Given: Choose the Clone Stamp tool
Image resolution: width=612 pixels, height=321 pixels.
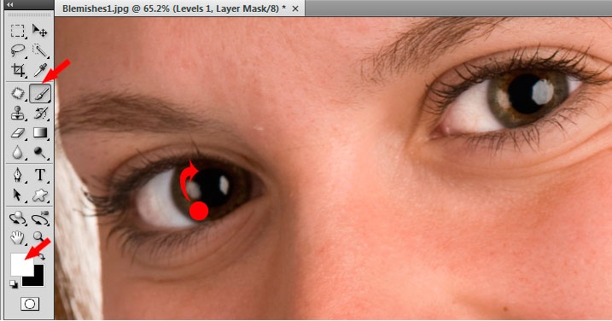Looking at the screenshot, I should [x=18, y=114].
